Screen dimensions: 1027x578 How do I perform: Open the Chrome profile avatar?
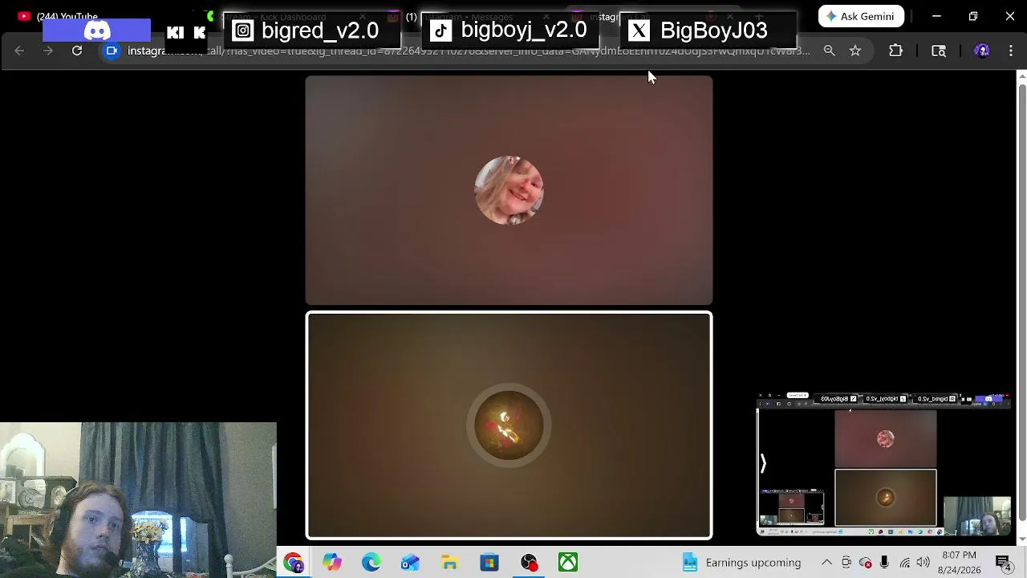tap(981, 51)
